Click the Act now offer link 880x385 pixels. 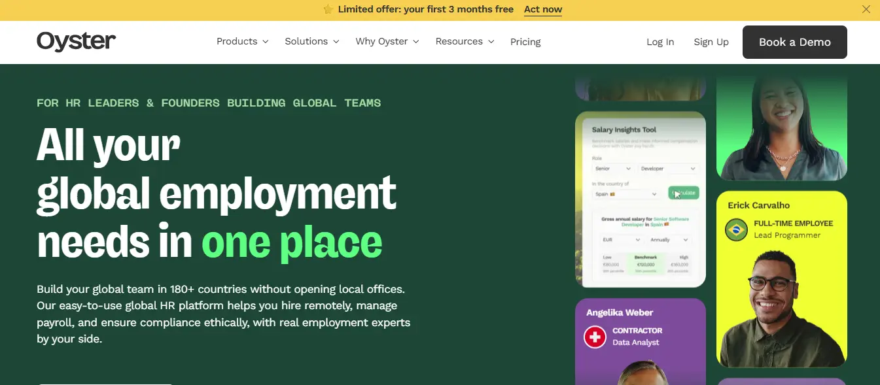(x=542, y=9)
